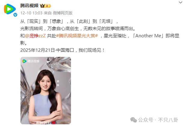
Task: Open the Tencent Video profile avatar
Action: pos(10,9)
